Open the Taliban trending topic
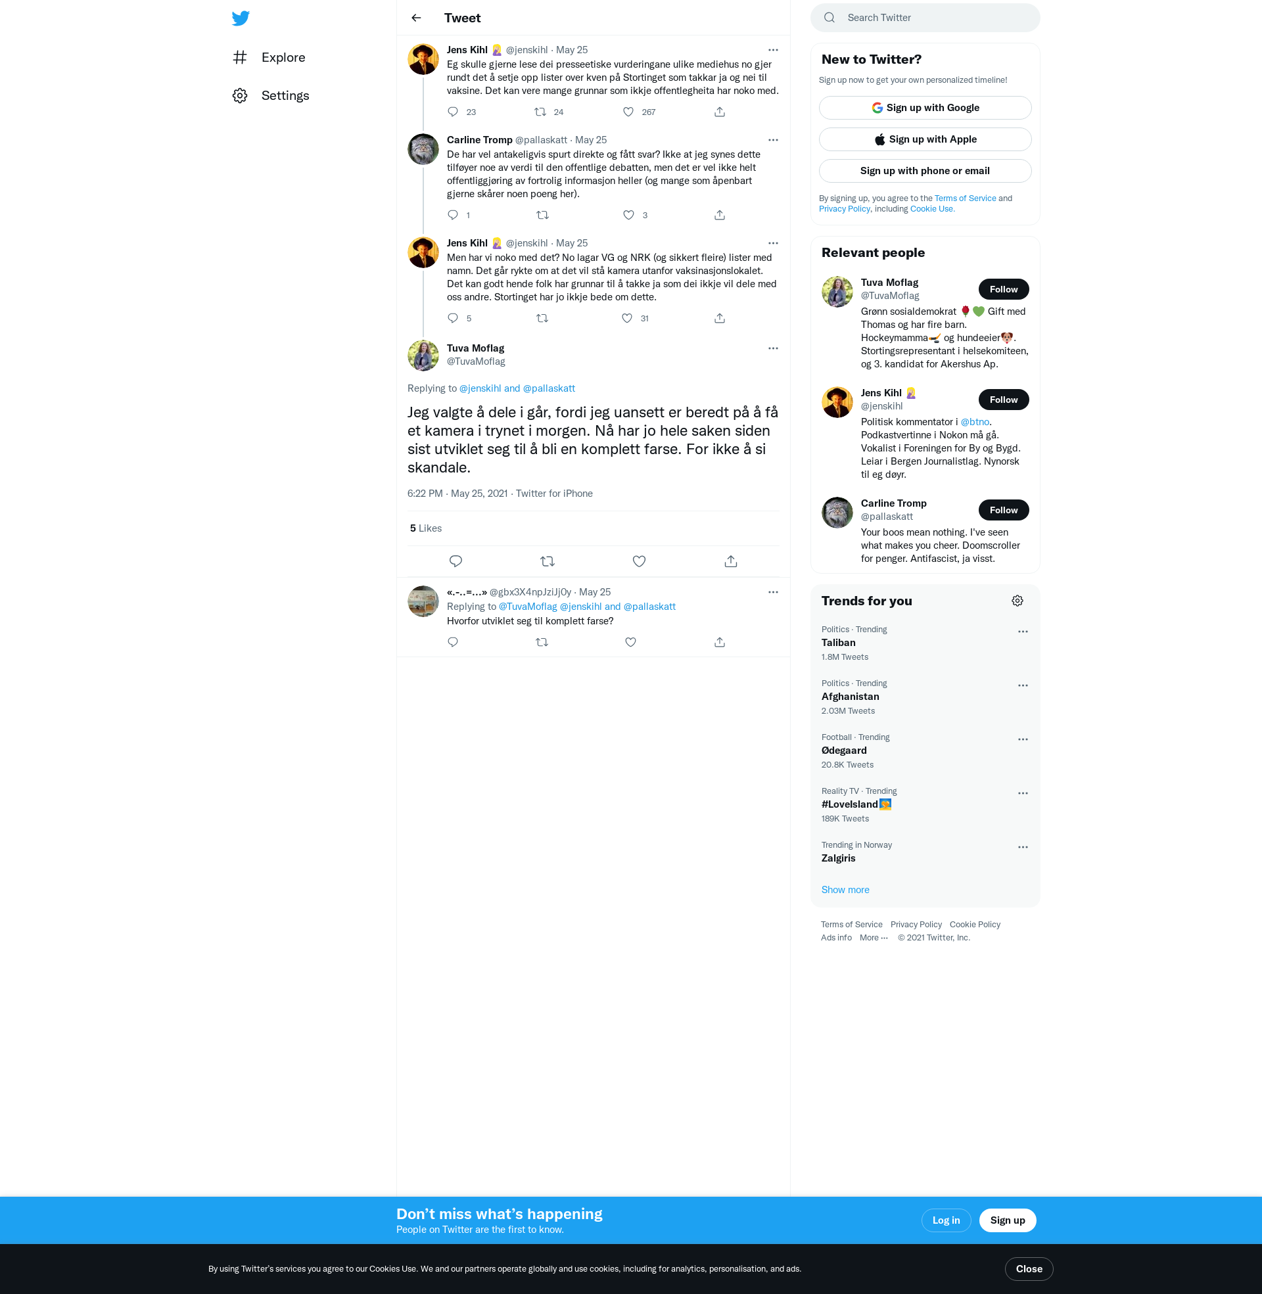This screenshot has width=1262, height=1294. pyautogui.click(x=925, y=643)
